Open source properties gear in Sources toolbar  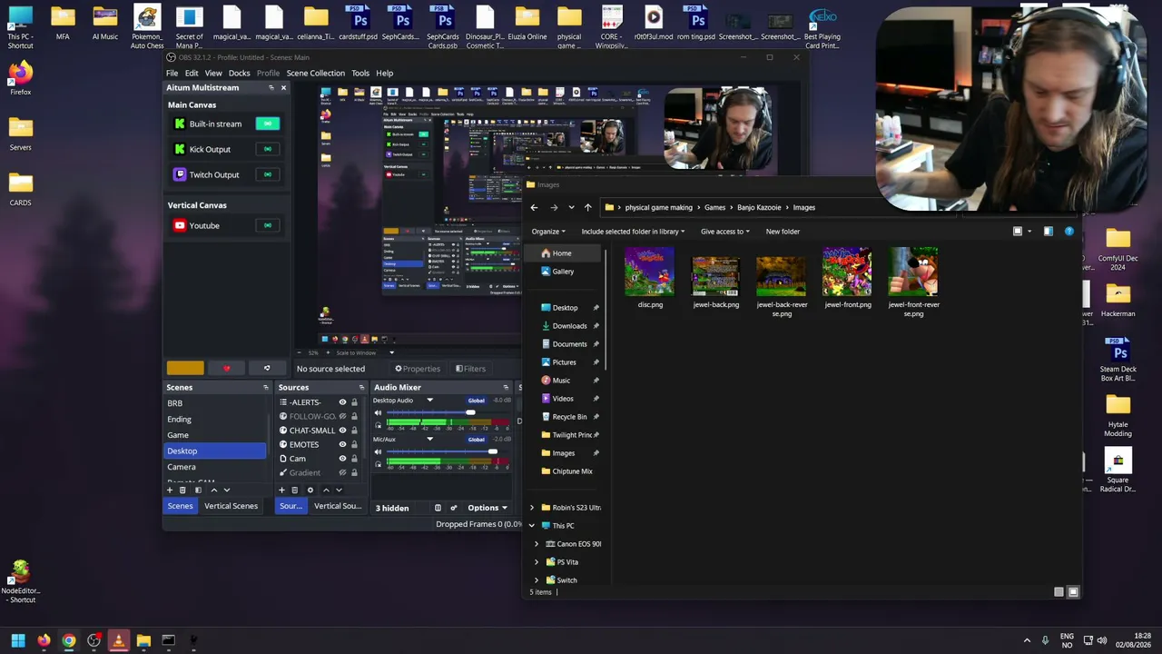pyautogui.click(x=310, y=490)
